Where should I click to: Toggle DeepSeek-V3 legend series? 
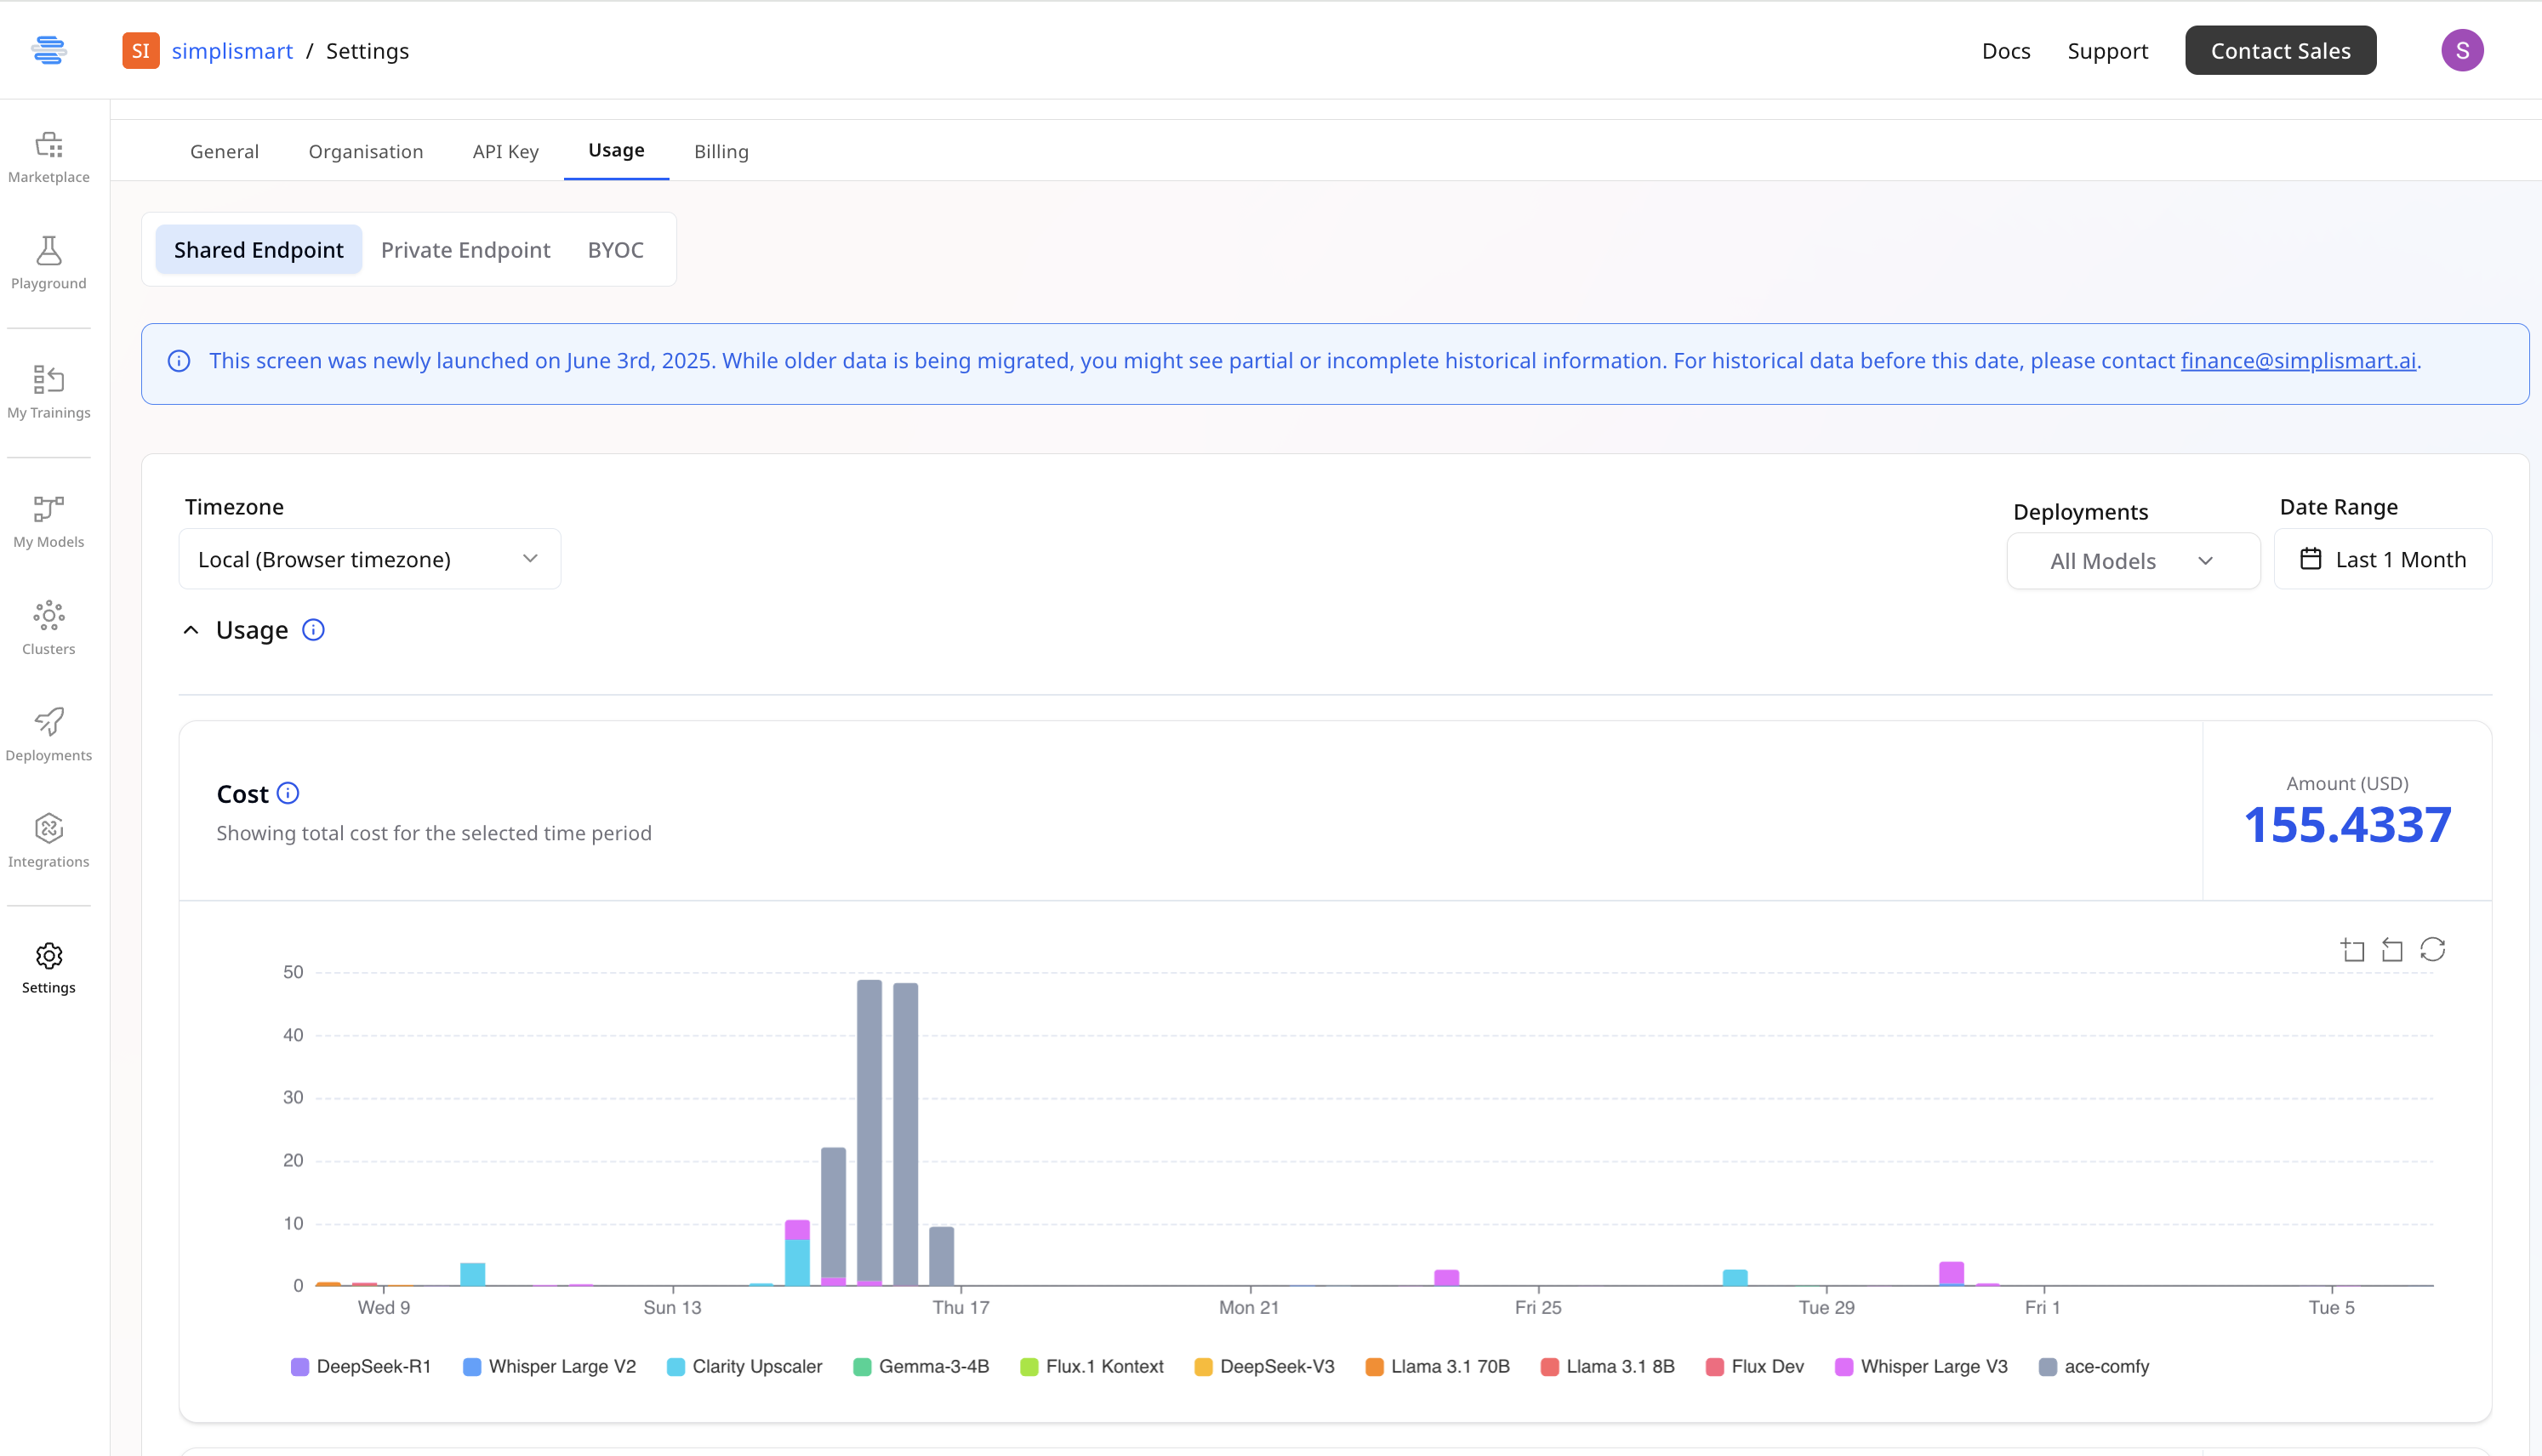pyautogui.click(x=1264, y=1367)
